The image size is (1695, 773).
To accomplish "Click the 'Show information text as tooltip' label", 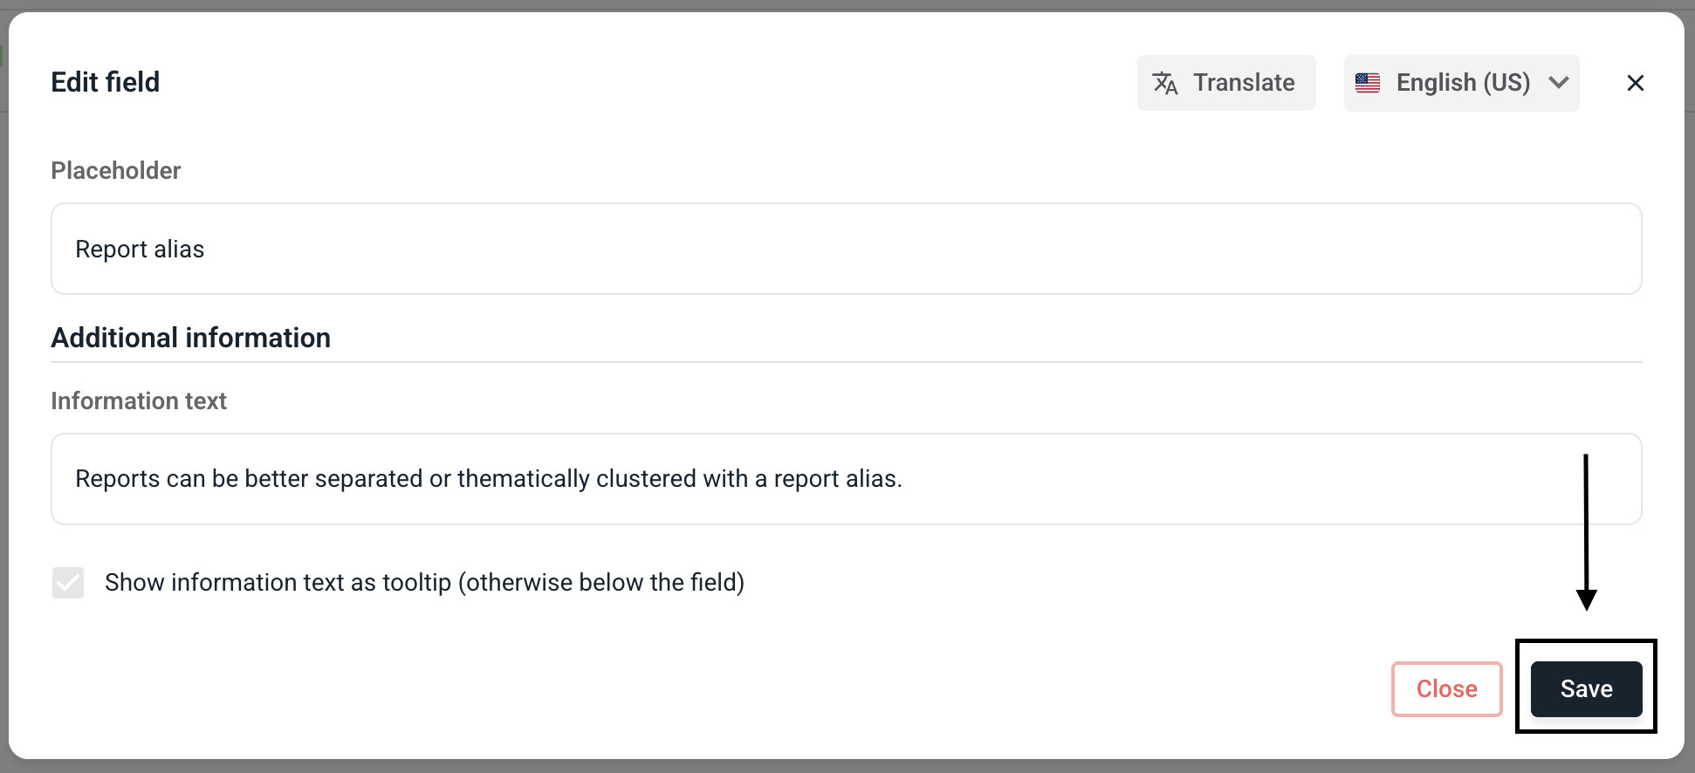I will [424, 583].
